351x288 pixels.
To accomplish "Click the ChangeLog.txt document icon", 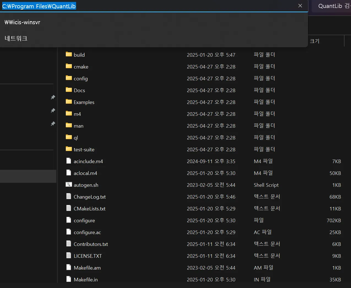I will pyautogui.click(x=69, y=196).
